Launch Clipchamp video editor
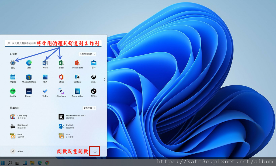Image resolution: width=276 pixels, height=166 pixels. click(x=61, y=93)
